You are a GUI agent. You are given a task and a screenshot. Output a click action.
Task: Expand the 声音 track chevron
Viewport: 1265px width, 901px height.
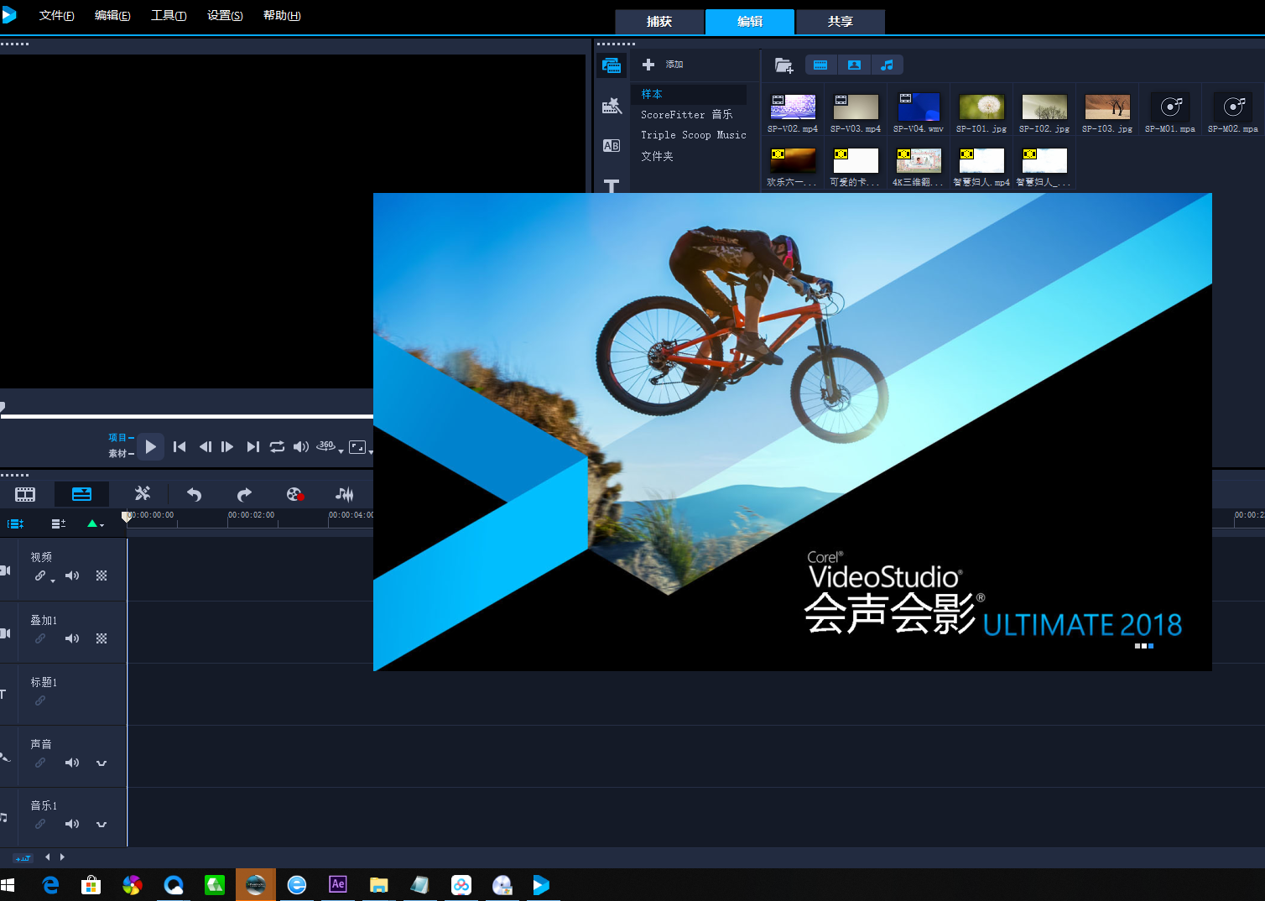pos(102,763)
